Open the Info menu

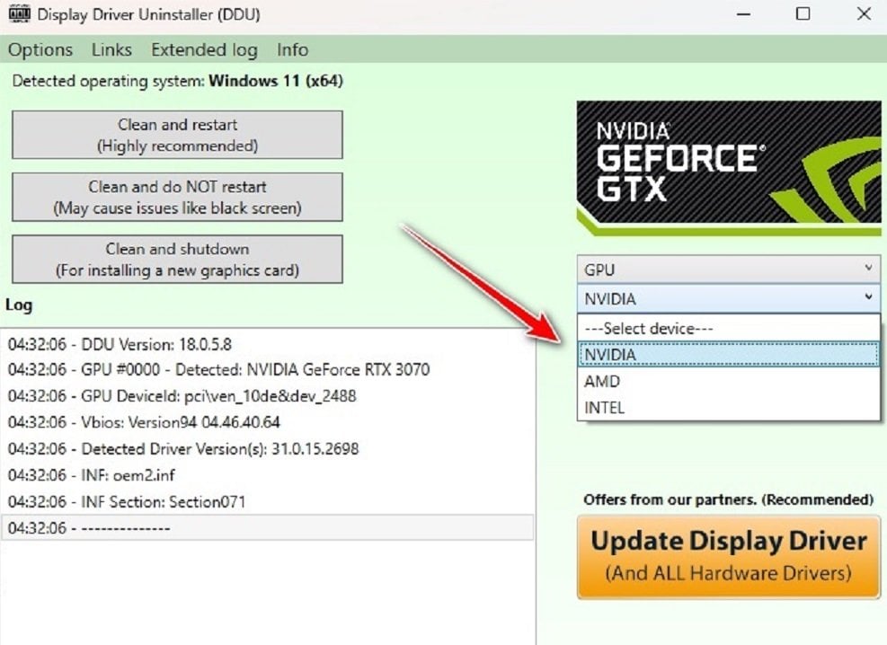(292, 49)
